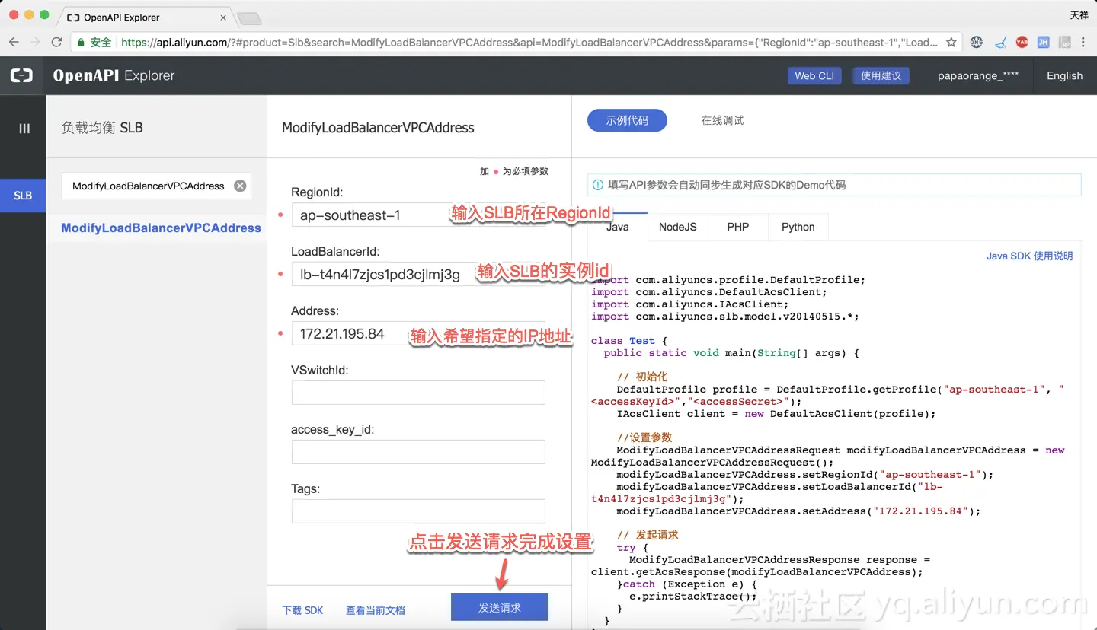
Task: Select the NodeJS code tab
Action: pyautogui.click(x=678, y=227)
